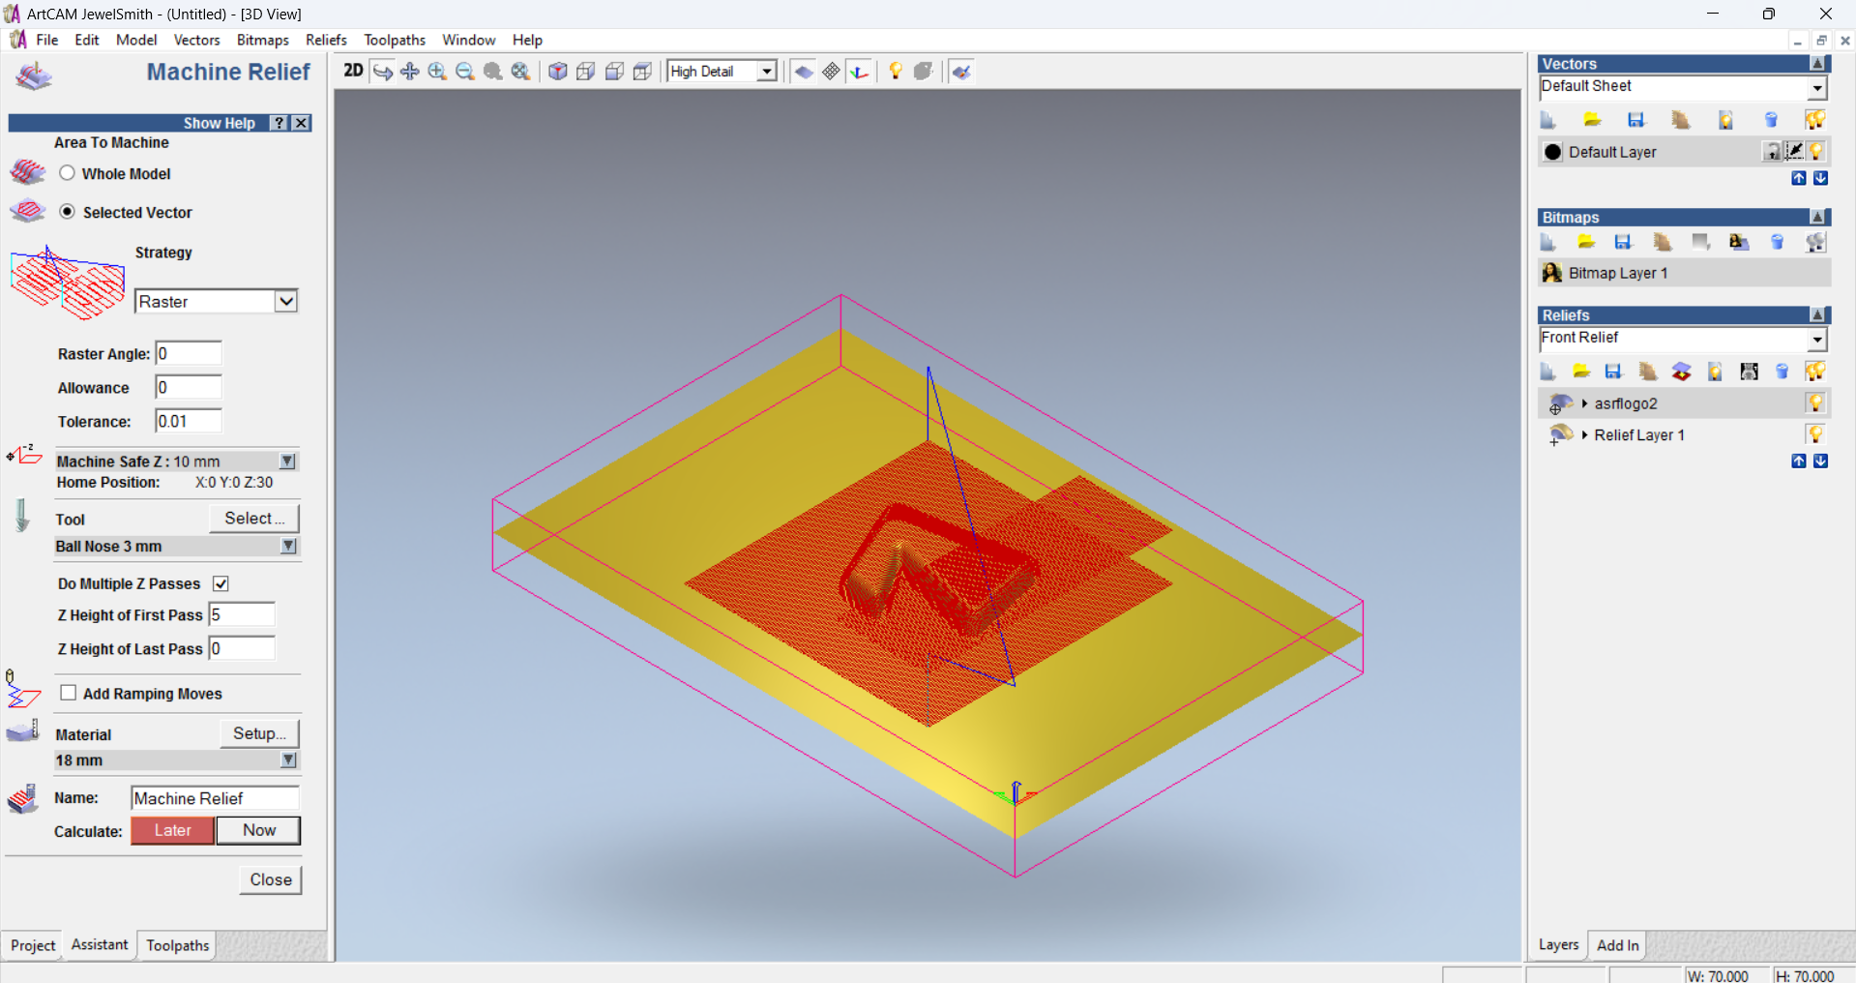Open the Vectors menu
This screenshot has width=1856, height=983.
click(x=196, y=40)
